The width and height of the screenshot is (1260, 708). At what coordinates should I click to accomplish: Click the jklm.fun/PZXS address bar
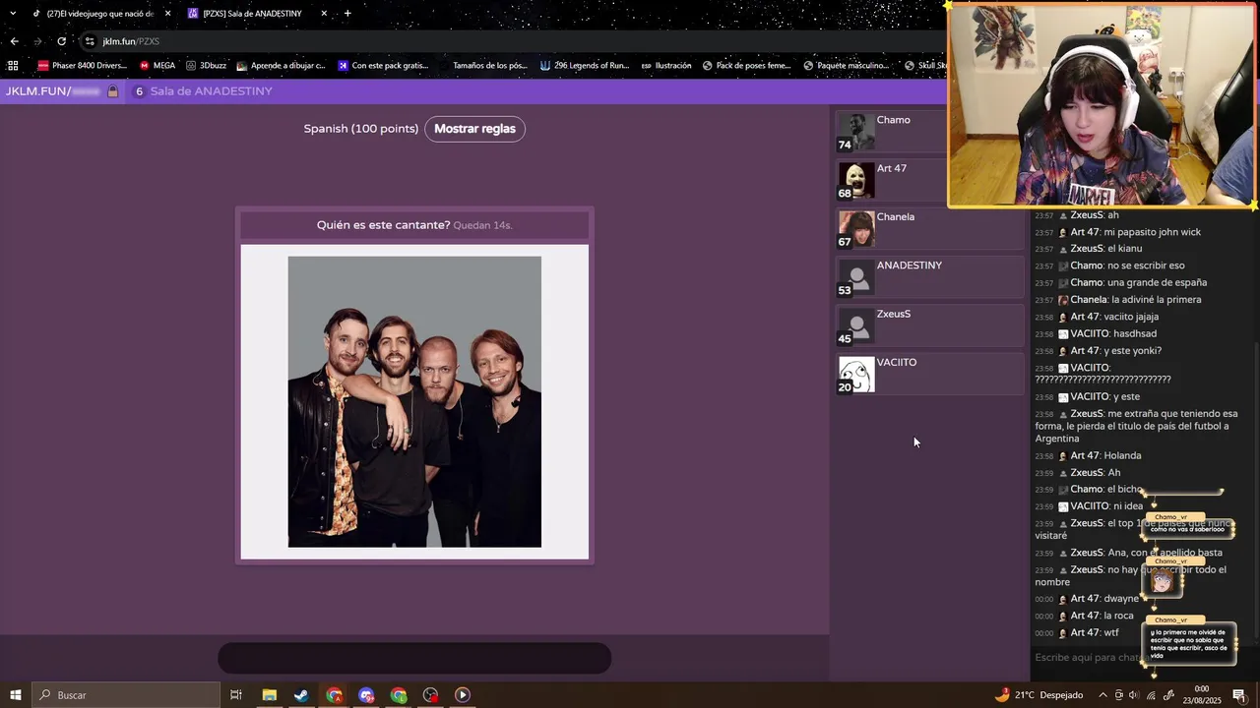tap(512, 41)
